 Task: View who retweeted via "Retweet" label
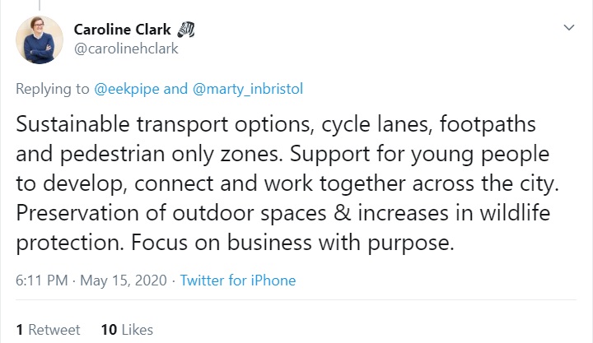(54, 330)
